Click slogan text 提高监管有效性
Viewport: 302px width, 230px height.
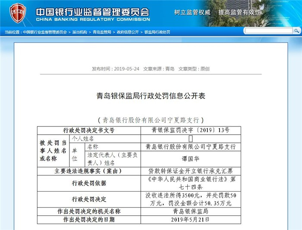pyautogui.click(x=240, y=13)
